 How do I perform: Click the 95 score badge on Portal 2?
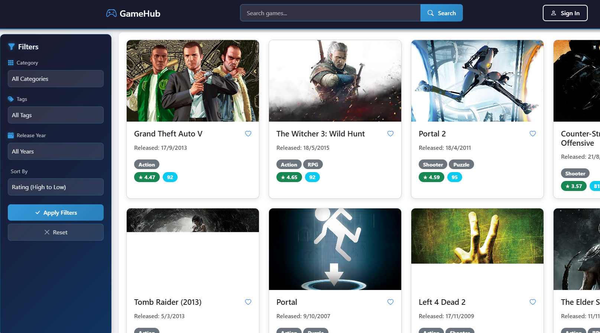pos(455,177)
